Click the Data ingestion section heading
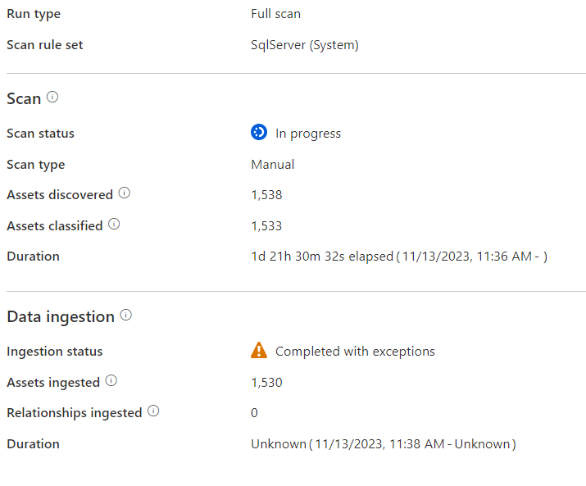This screenshot has height=486, width=586. pyautogui.click(x=61, y=316)
